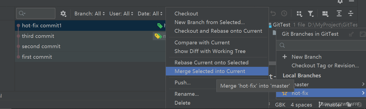Click New Branch in branches popup
The width and height of the screenshot is (366, 109).
point(306,57)
